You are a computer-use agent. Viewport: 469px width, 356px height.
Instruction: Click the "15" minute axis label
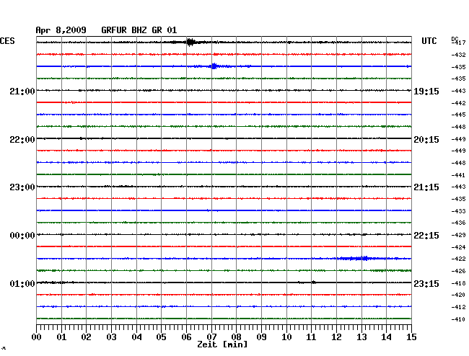pyautogui.click(x=411, y=337)
